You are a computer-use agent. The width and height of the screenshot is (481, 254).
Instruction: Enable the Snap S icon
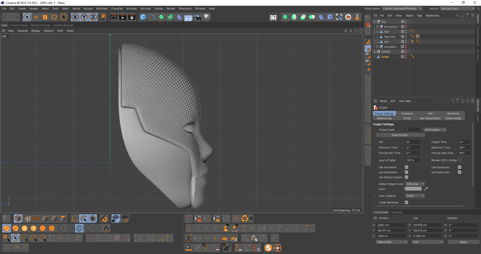pyautogui.click(x=93, y=219)
